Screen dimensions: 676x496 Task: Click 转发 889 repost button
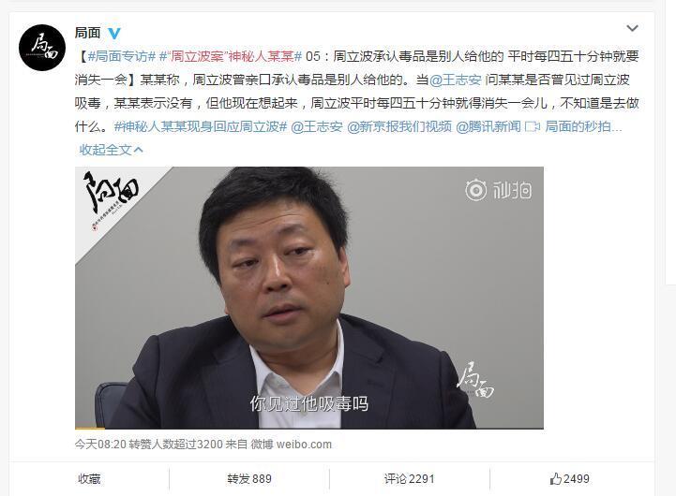point(249,479)
